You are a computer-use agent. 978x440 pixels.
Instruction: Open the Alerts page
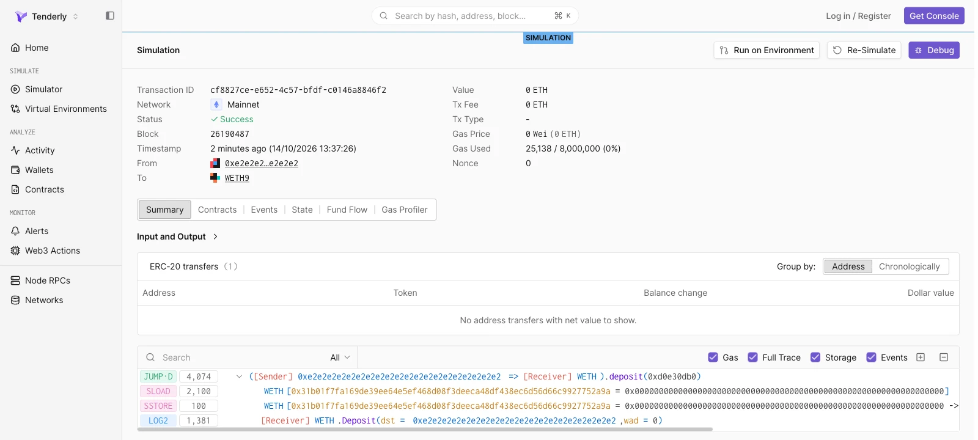click(37, 231)
